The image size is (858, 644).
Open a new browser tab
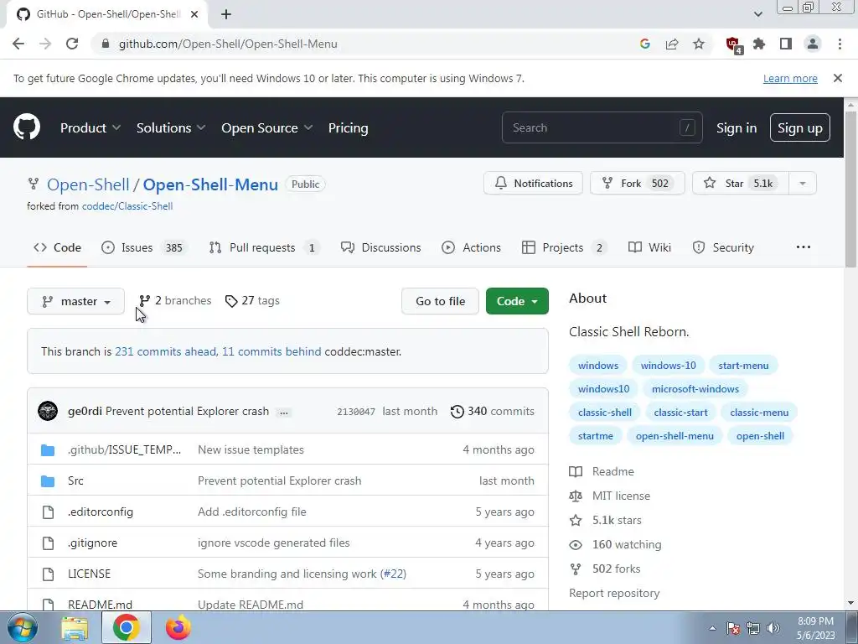(226, 14)
